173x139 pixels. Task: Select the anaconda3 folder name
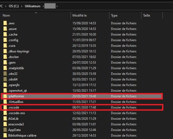click(16, 124)
